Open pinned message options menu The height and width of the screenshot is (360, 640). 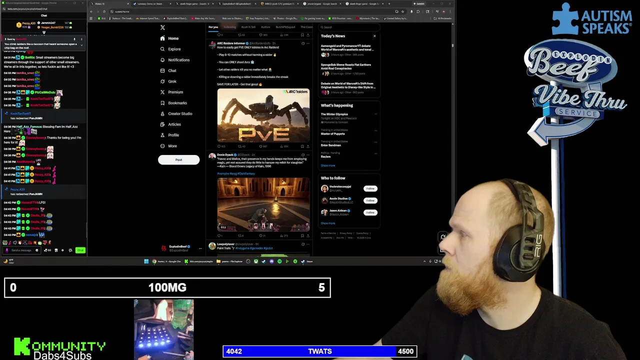tap(81, 39)
